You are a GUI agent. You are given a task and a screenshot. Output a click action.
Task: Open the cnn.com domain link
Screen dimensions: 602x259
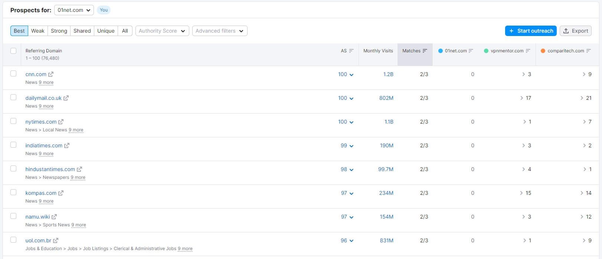click(x=36, y=74)
